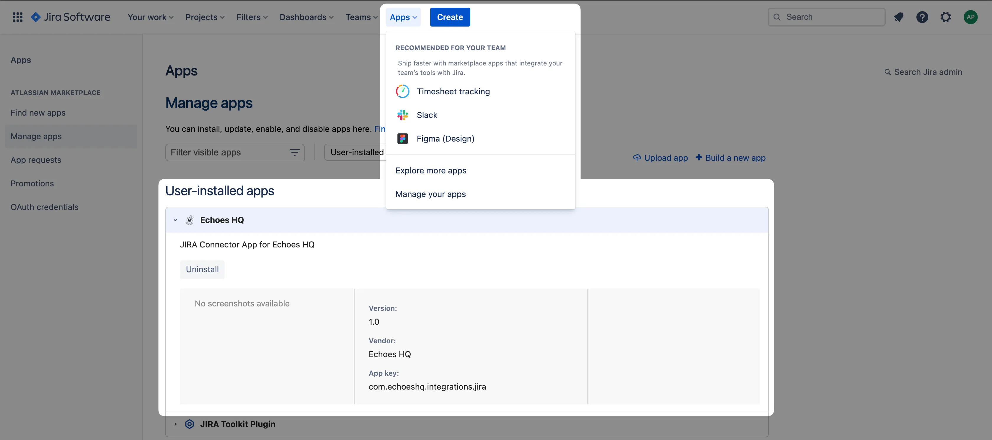This screenshot has width=992, height=440.
Task: Select Manage apps in the sidebar
Action: click(x=71, y=136)
